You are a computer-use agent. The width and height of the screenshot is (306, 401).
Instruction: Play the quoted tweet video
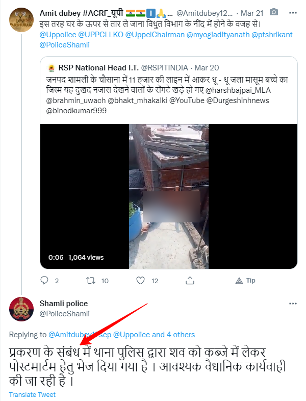coord(169,196)
